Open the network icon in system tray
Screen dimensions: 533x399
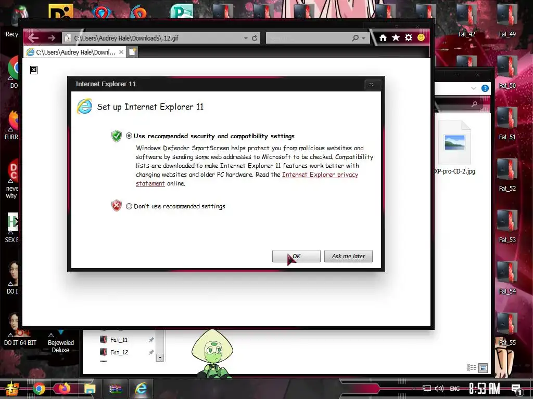pos(427,389)
